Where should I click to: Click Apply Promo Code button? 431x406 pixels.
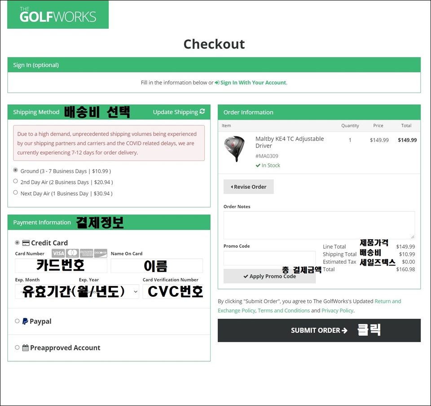pos(269,276)
